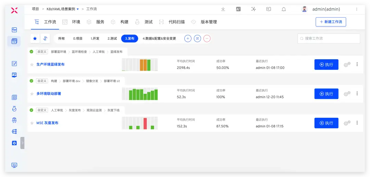This screenshot has width=370, height=177.
Task: Star the 多环境联动部署 workflow
Action: pos(32,94)
